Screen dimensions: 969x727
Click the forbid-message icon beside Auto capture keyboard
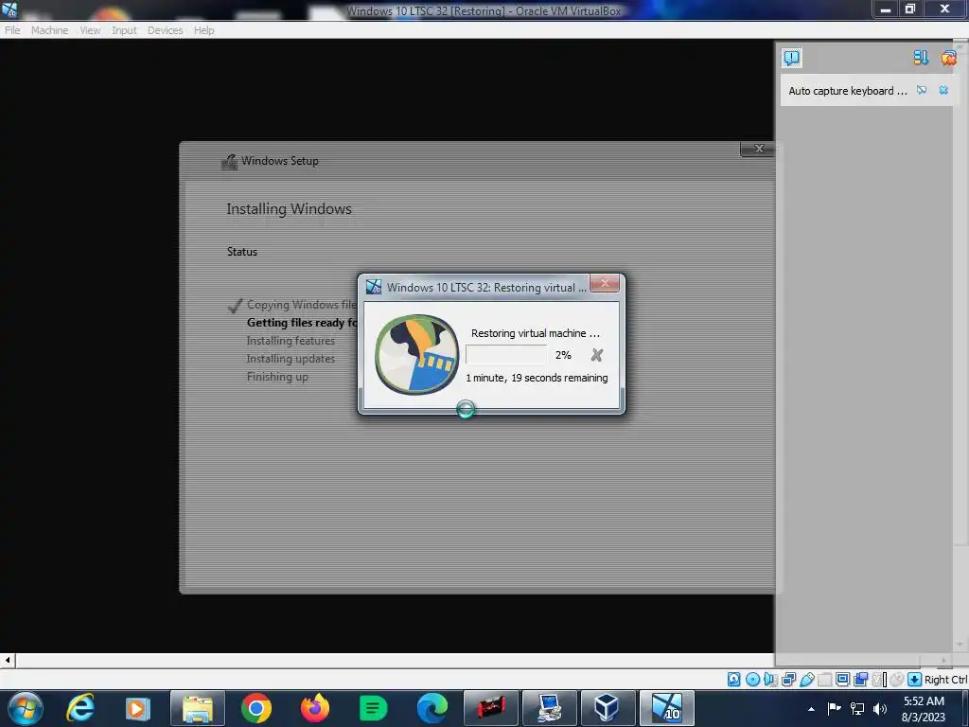click(x=922, y=90)
